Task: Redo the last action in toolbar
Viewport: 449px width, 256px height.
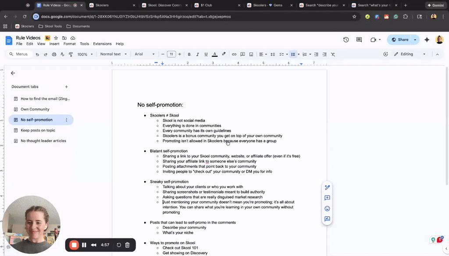Action: [46, 54]
